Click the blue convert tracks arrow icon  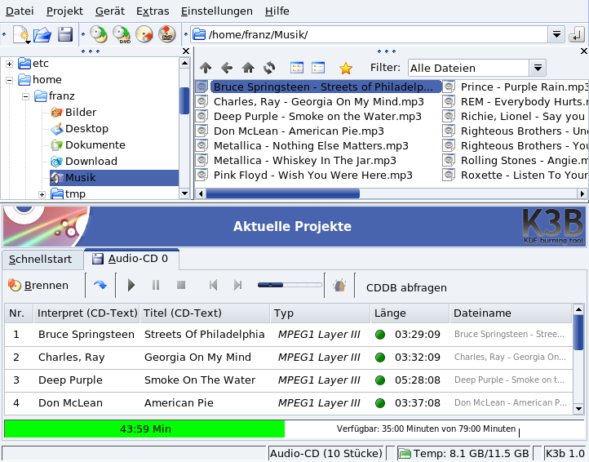(100, 286)
